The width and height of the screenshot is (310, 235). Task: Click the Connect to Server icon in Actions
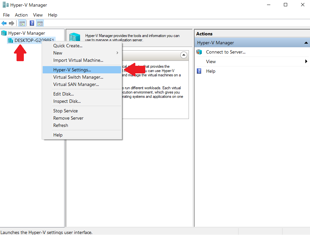199,52
